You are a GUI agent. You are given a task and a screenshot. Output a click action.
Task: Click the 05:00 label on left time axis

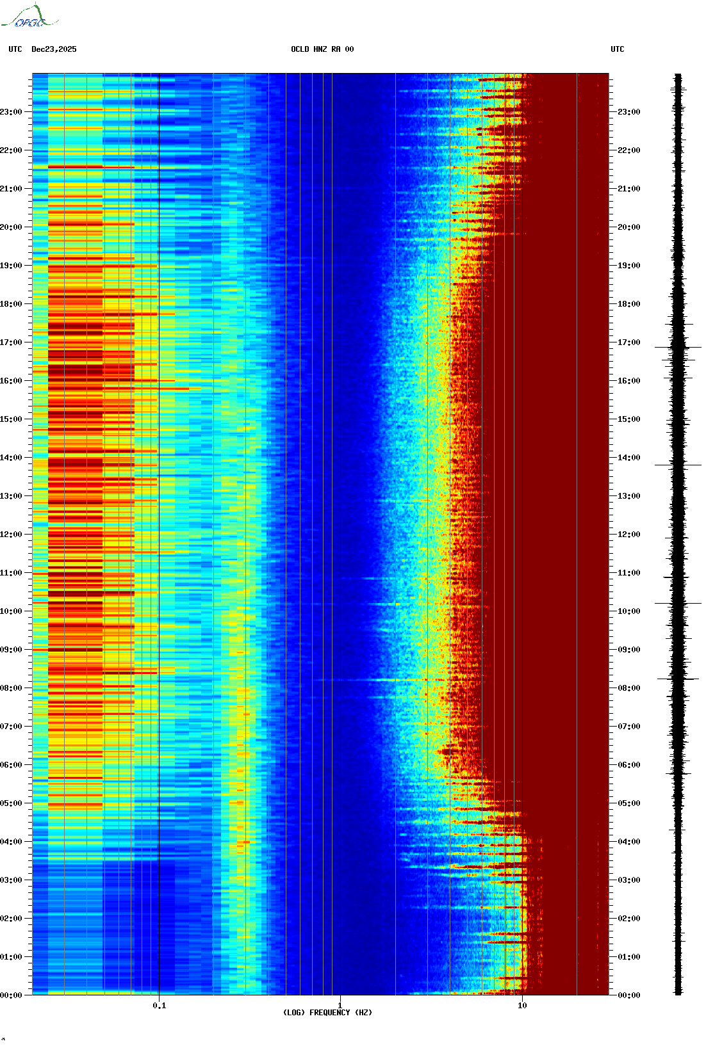point(11,803)
